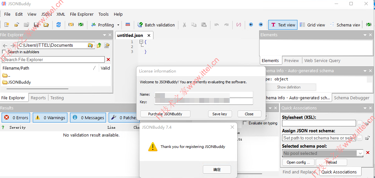Click the blue navigate forward arrow
The image size is (375, 178).
click(261, 25)
